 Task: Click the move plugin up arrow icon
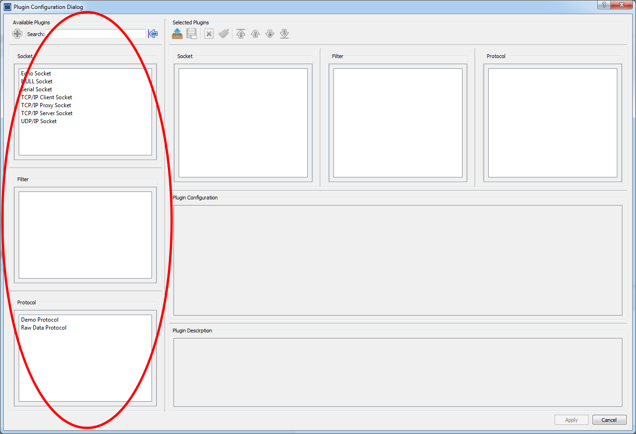255,33
